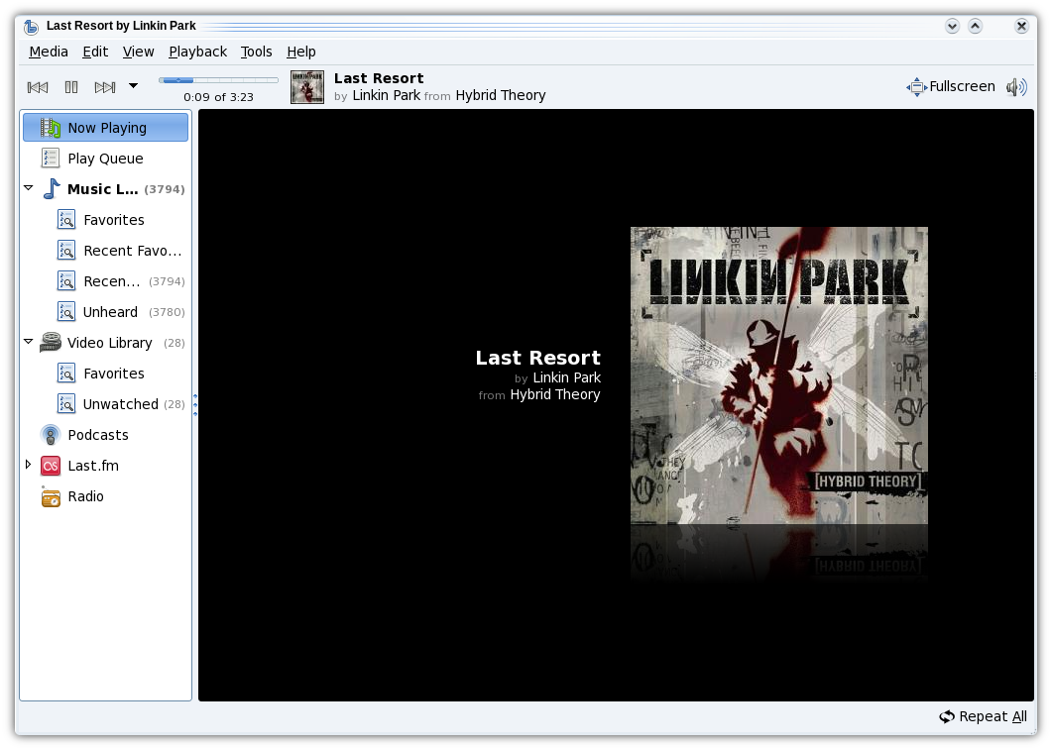Click the music Favorites playlist icon
The height and width of the screenshot is (750, 1052).
tap(66, 220)
